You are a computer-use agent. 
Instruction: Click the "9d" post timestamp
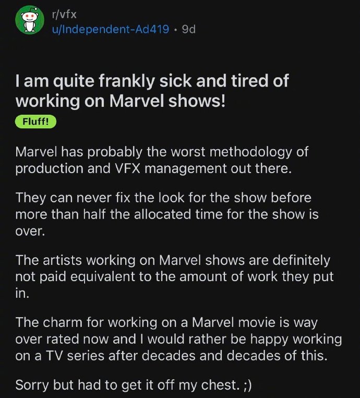click(x=188, y=29)
